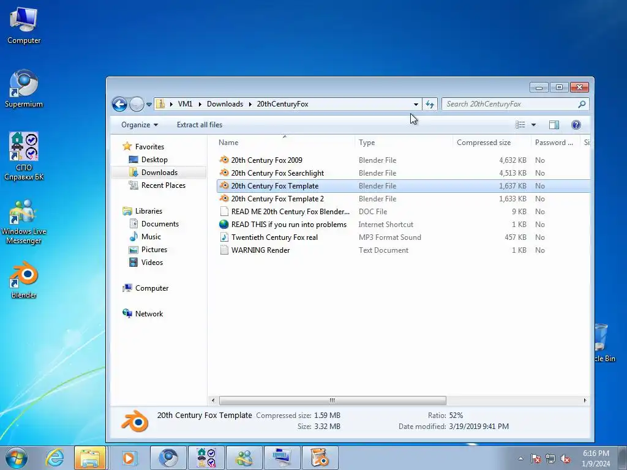Image resolution: width=627 pixels, height=470 pixels.
Task: Click the horizontal scrollbar right arrow
Action: [x=585, y=400]
